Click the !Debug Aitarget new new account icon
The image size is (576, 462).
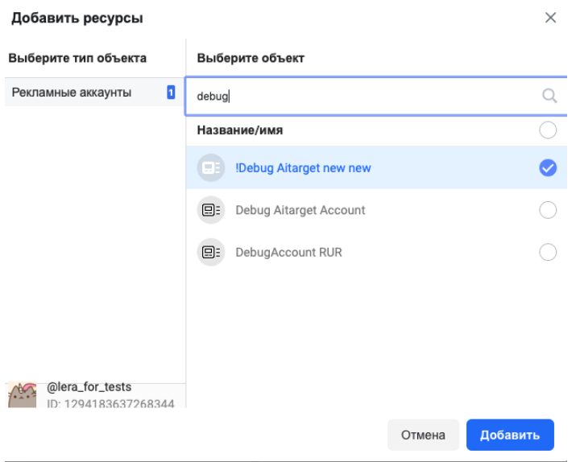[x=211, y=168]
